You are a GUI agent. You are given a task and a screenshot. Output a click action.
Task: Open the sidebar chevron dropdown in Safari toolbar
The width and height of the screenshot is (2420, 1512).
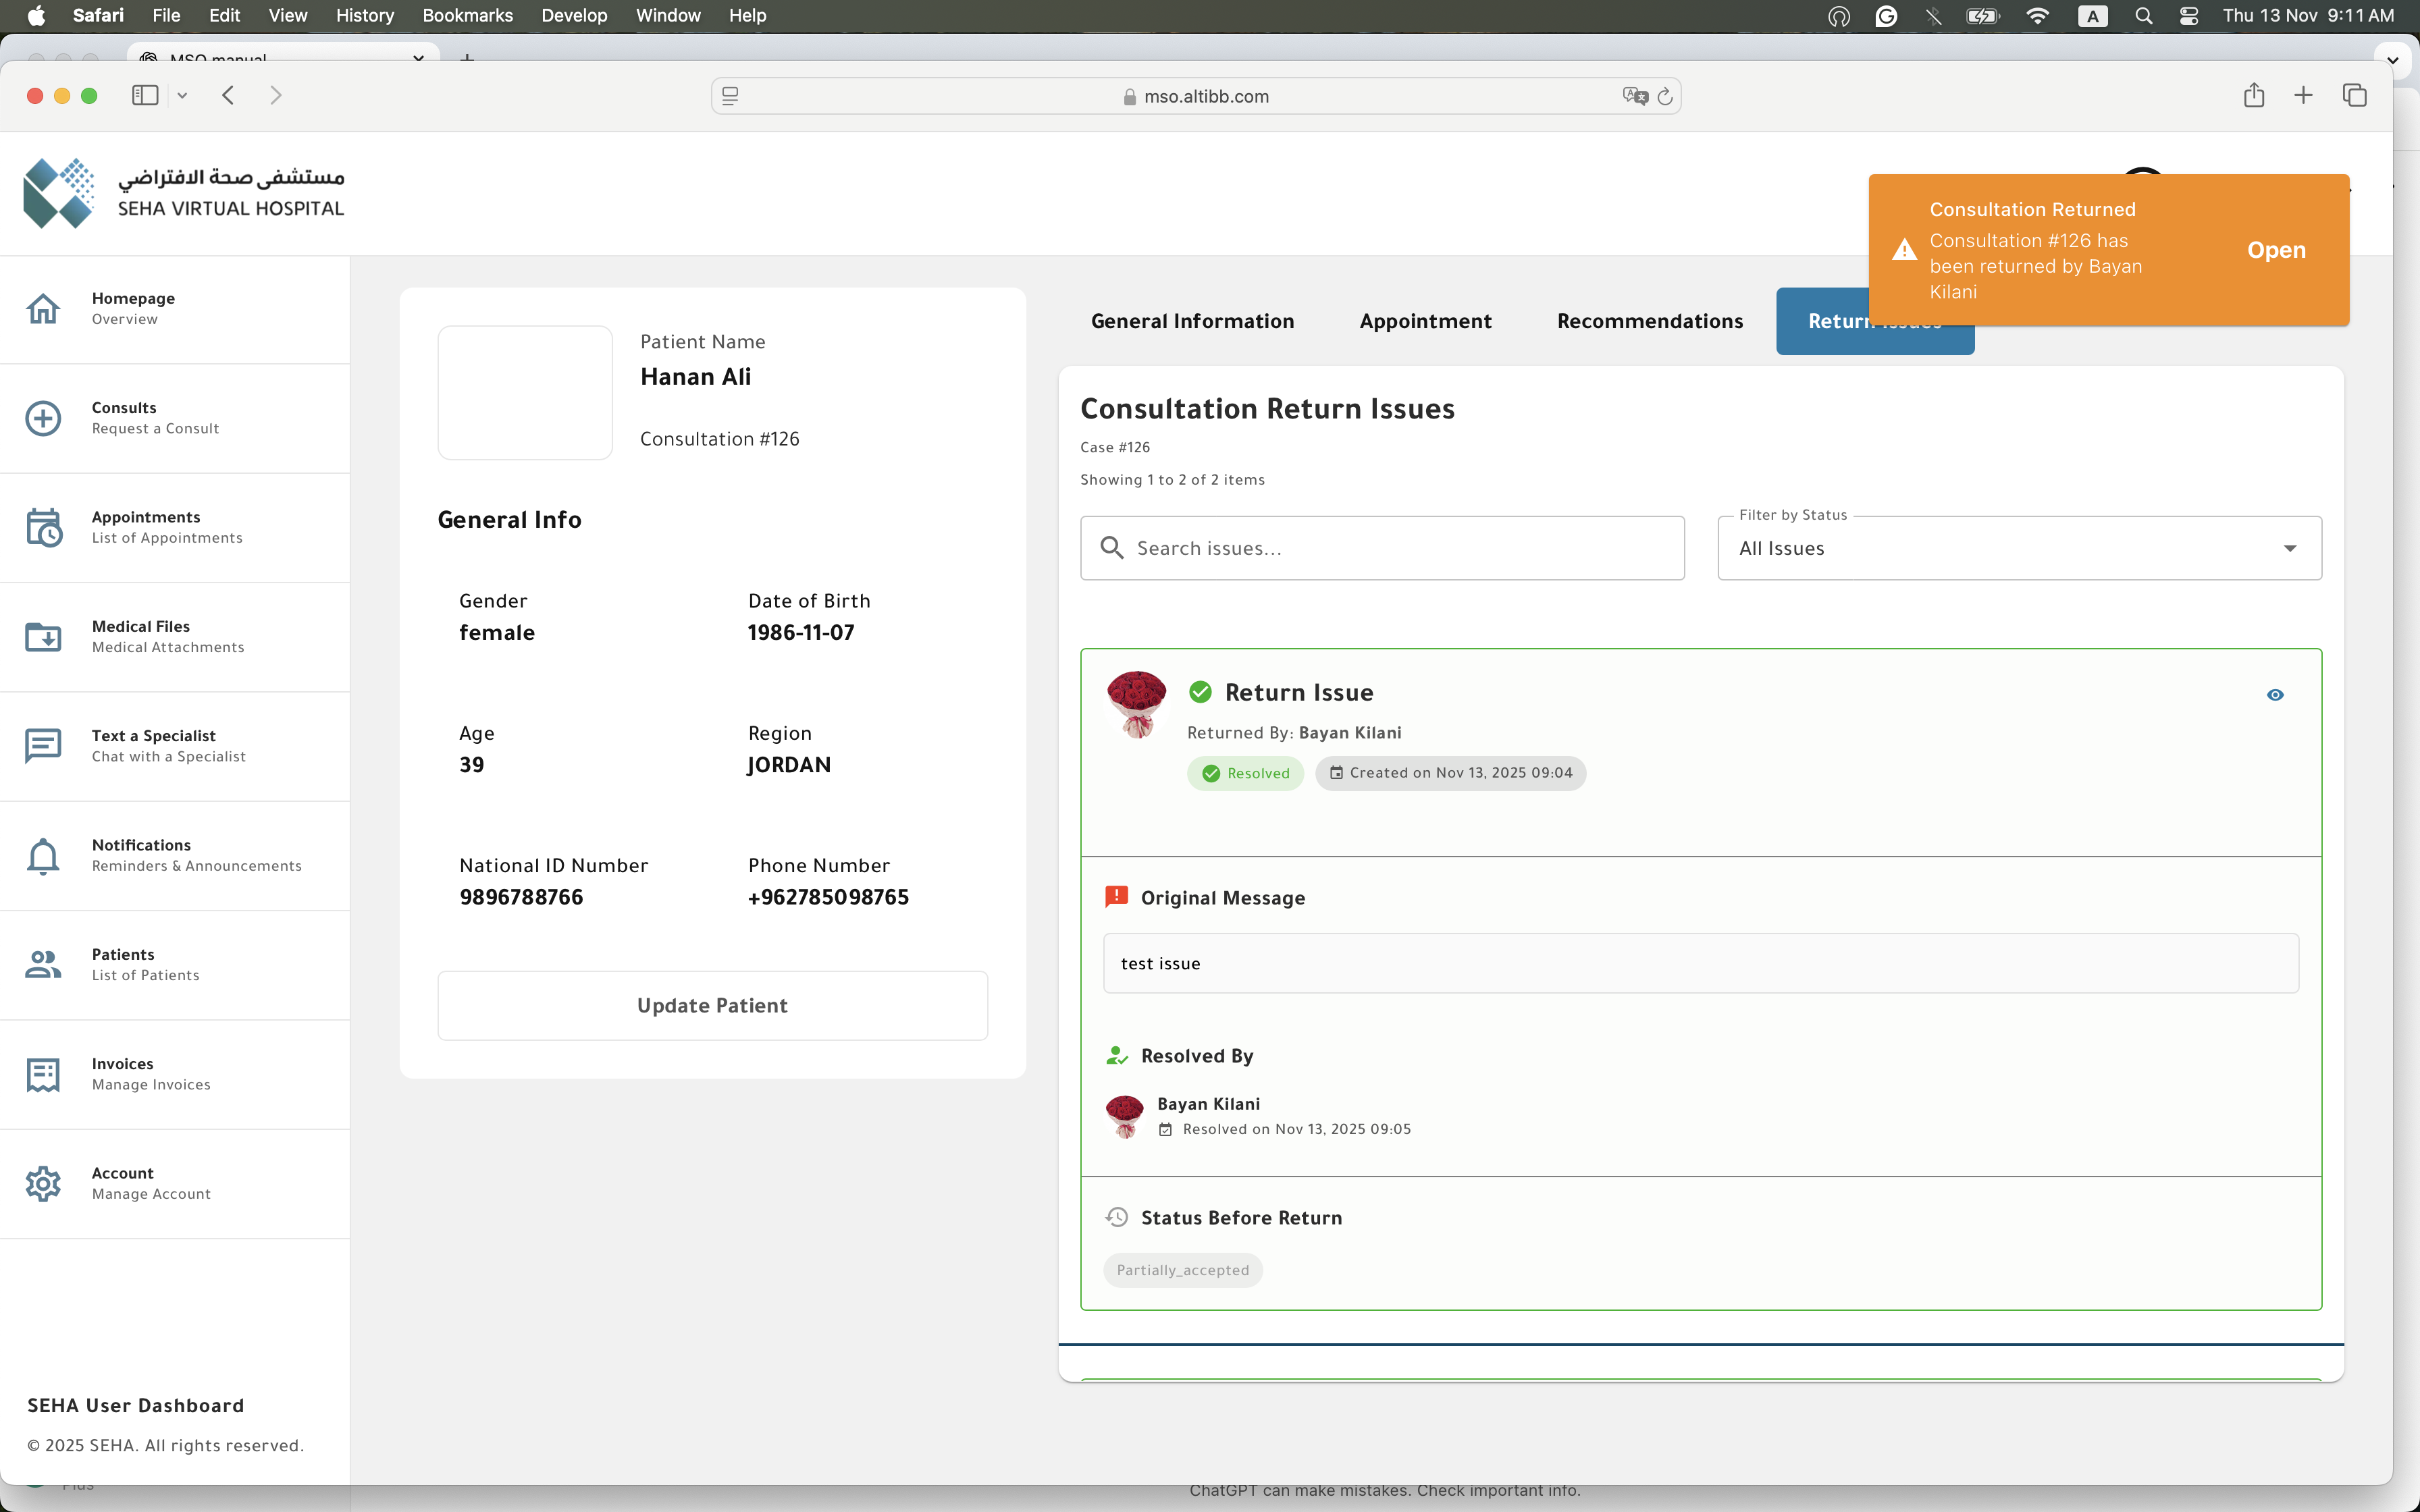182,96
